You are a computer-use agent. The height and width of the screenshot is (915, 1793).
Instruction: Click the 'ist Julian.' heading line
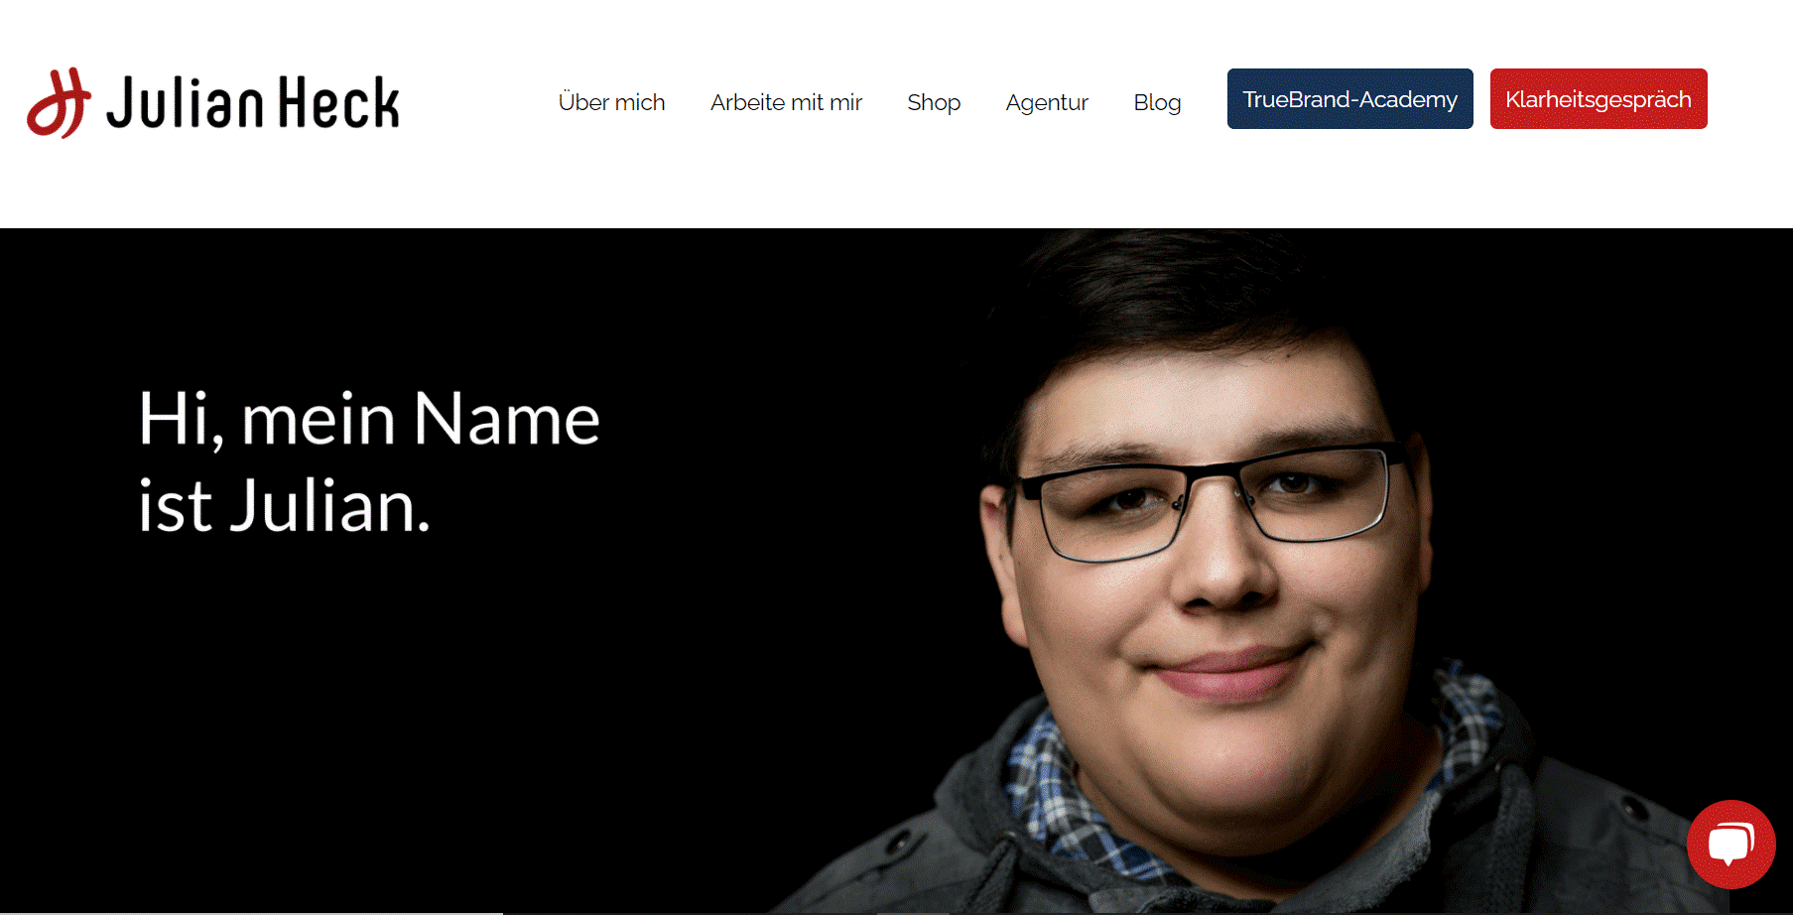pyautogui.click(x=284, y=506)
